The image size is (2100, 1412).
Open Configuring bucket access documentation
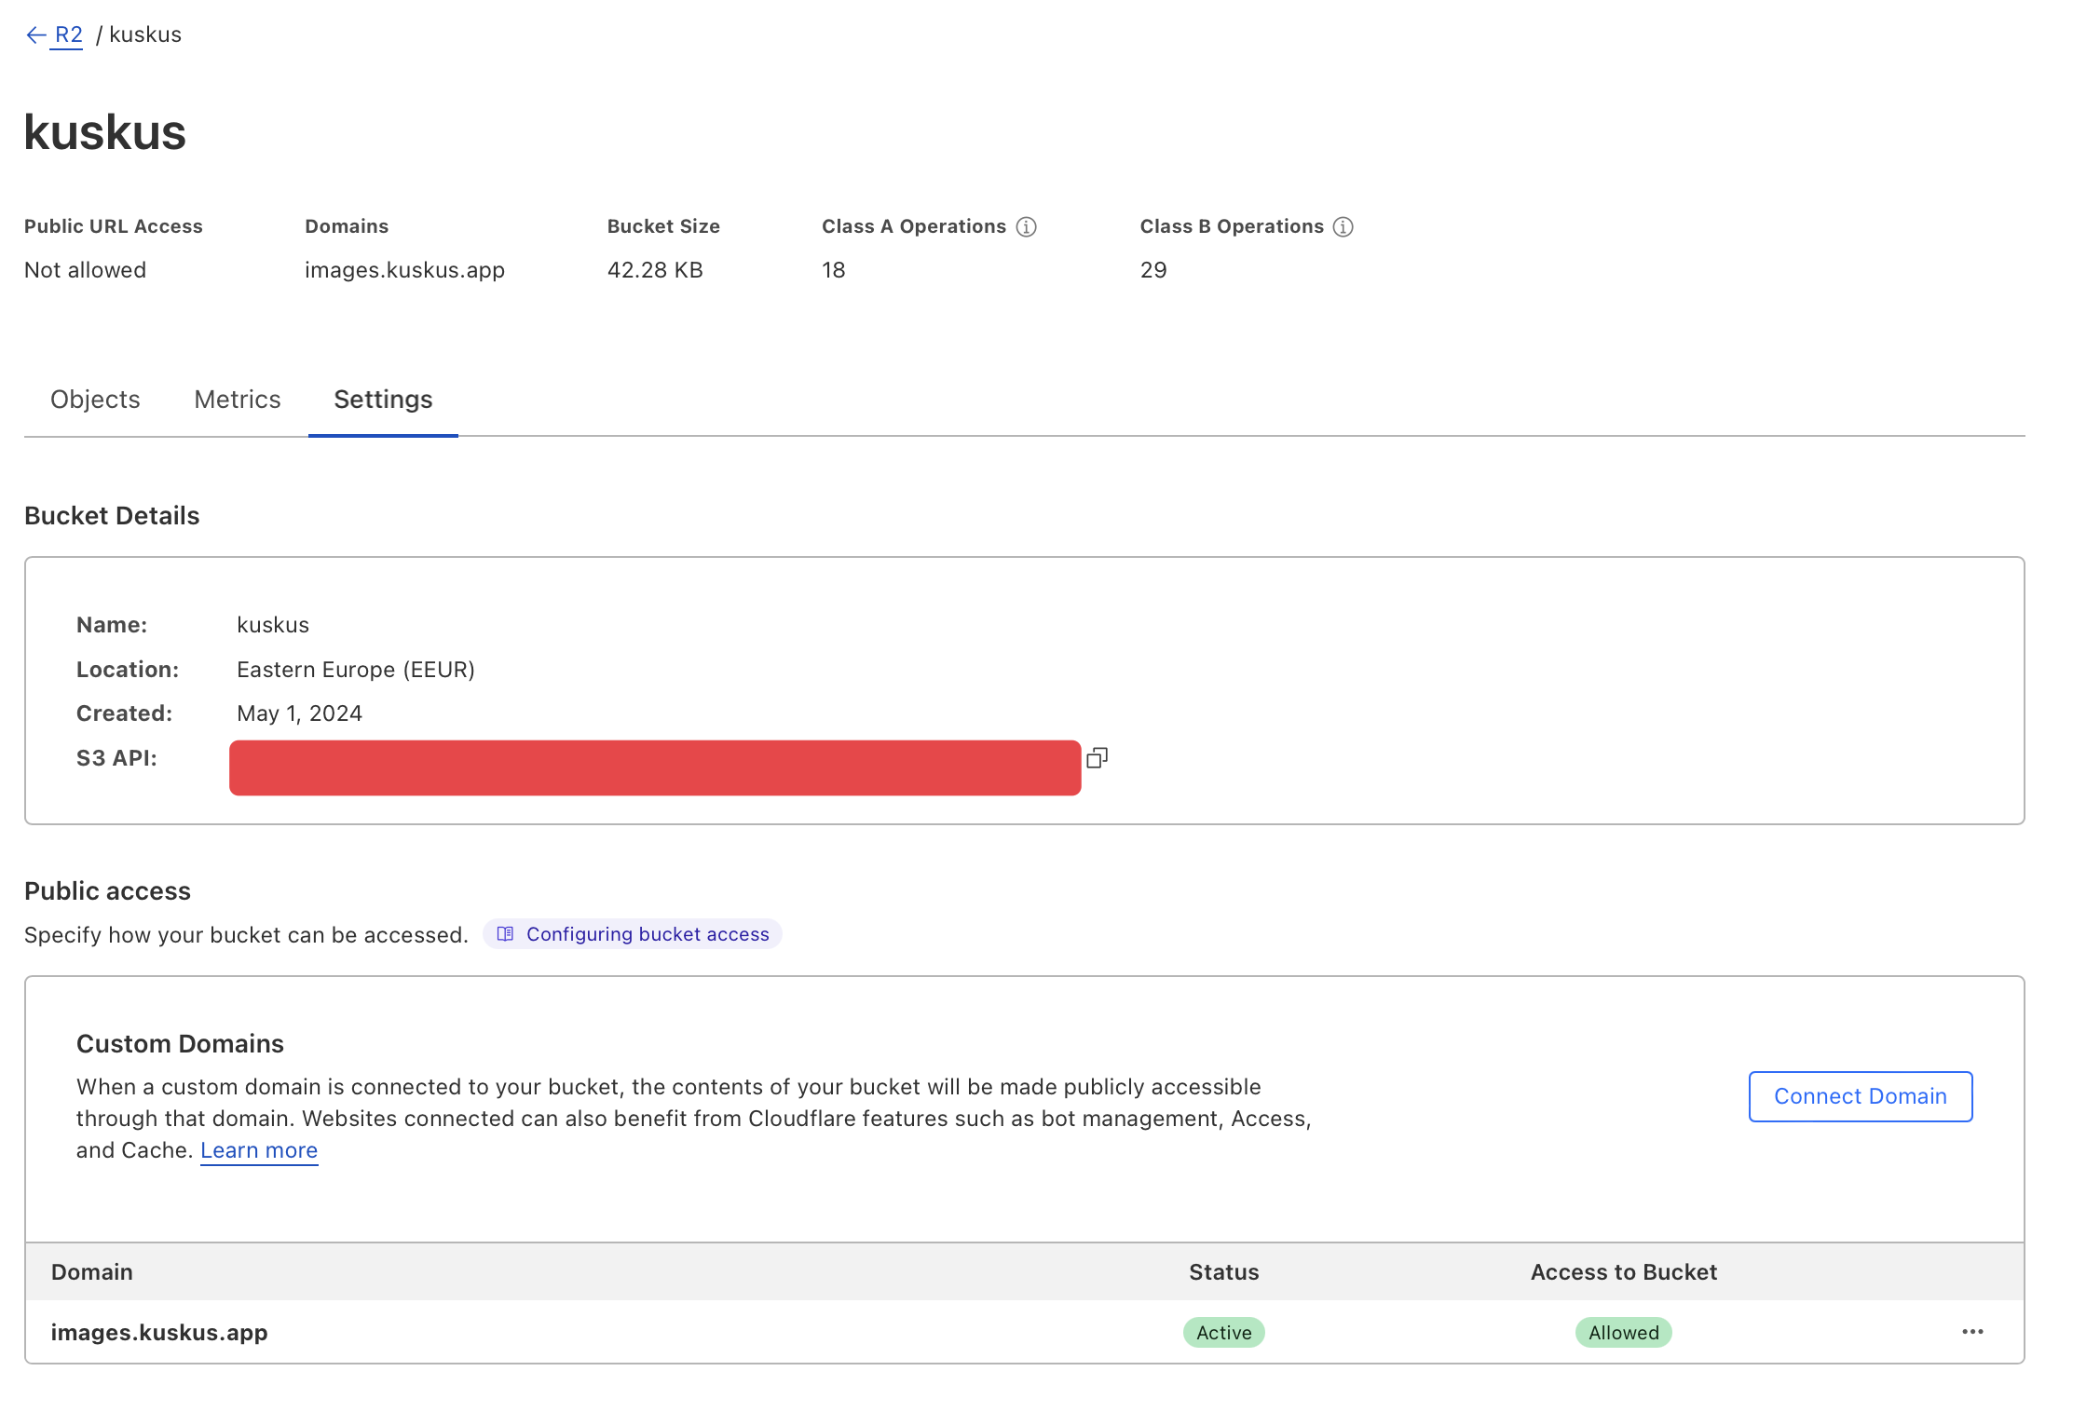(648, 934)
